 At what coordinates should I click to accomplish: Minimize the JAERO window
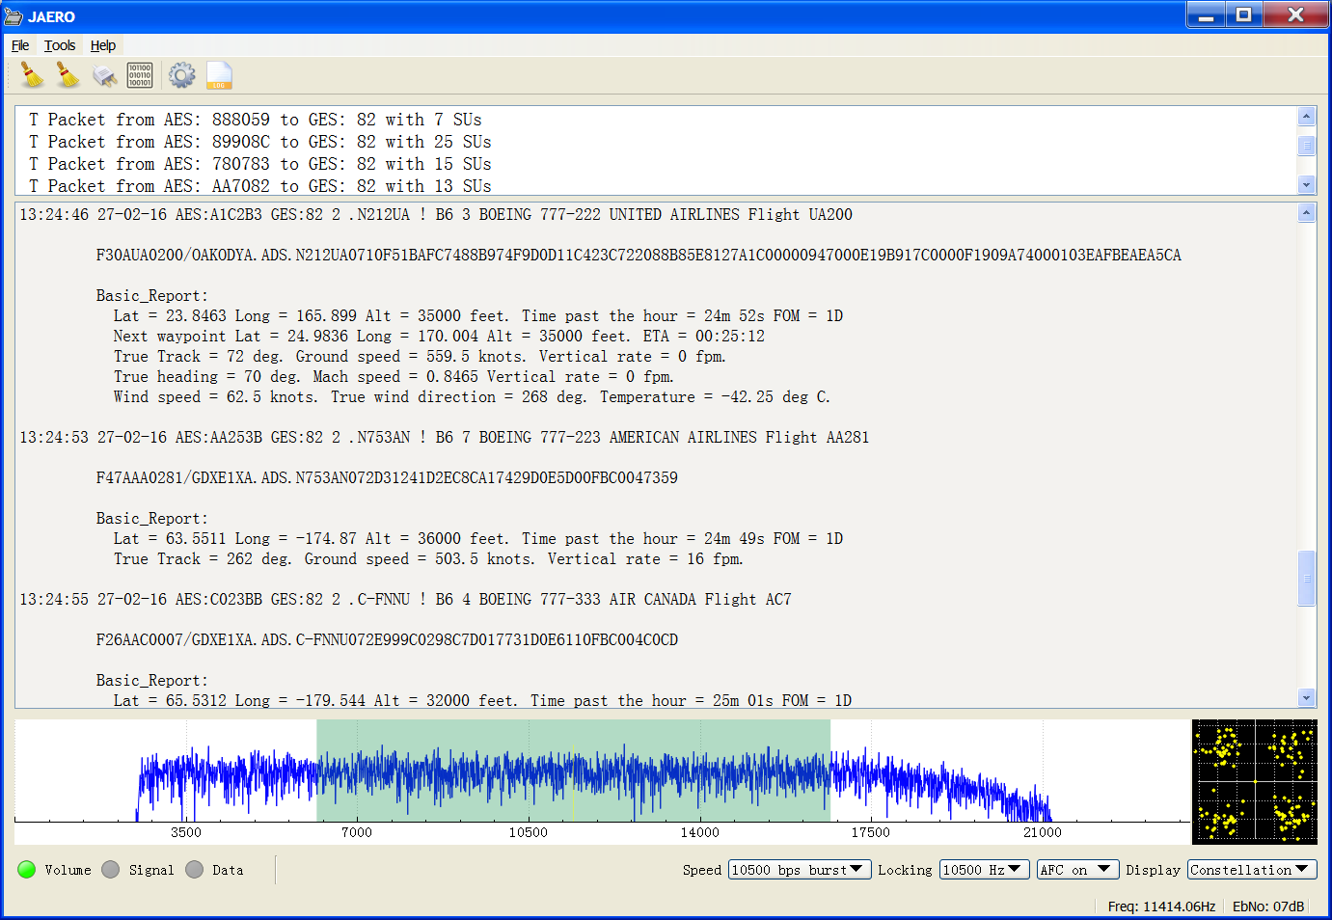[x=1206, y=14]
